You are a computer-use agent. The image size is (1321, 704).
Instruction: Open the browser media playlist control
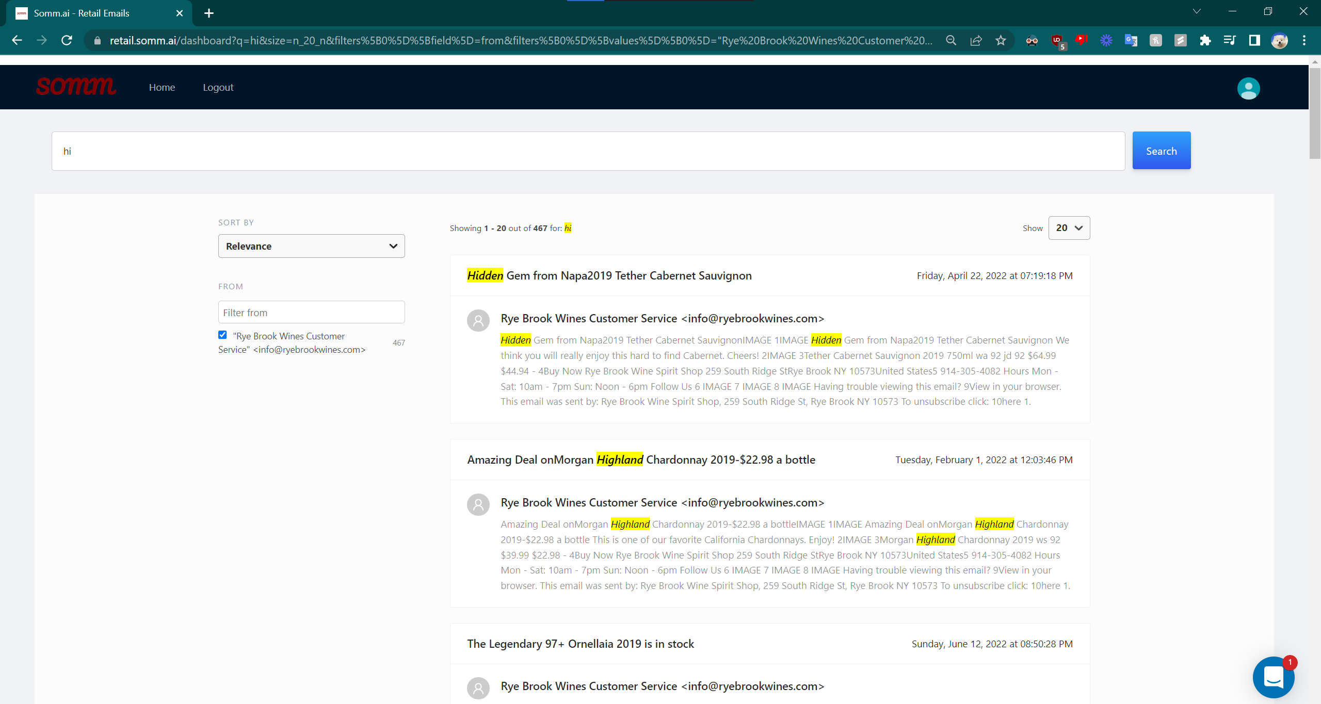(1230, 40)
